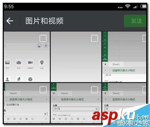Viewport: 150px width, 127px height.
Task: Select checkbox on the blank gray thumbnail
Action: pos(94,38)
